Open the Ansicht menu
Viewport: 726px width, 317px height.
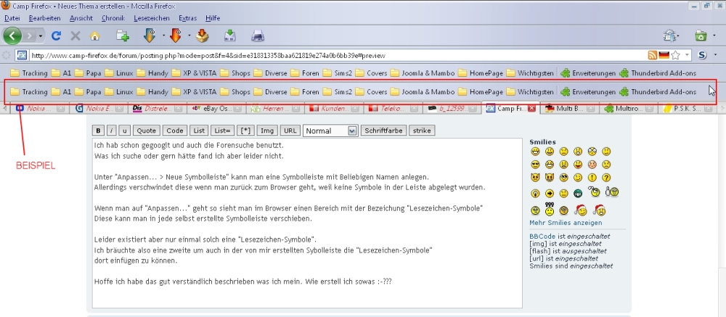tap(81, 19)
